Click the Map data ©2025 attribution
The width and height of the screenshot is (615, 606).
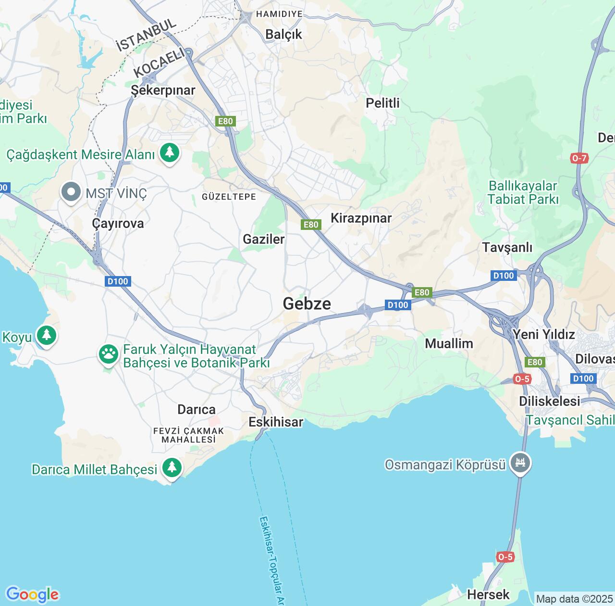(x=574, y=599)
